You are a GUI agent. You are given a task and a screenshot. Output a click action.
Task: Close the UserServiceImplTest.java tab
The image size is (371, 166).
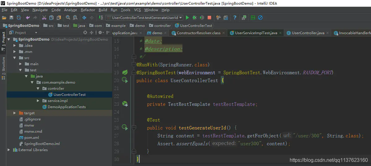pos(280,33)
